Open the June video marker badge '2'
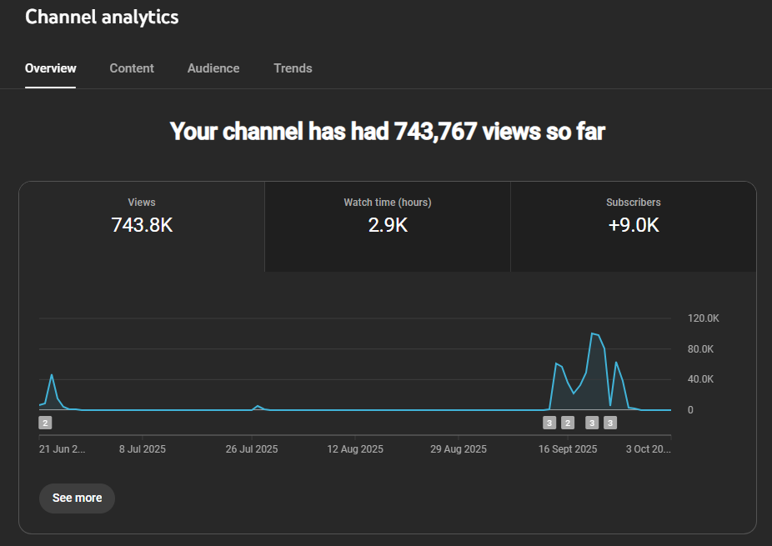The image size is (772, 546). [x=45, y=423]
